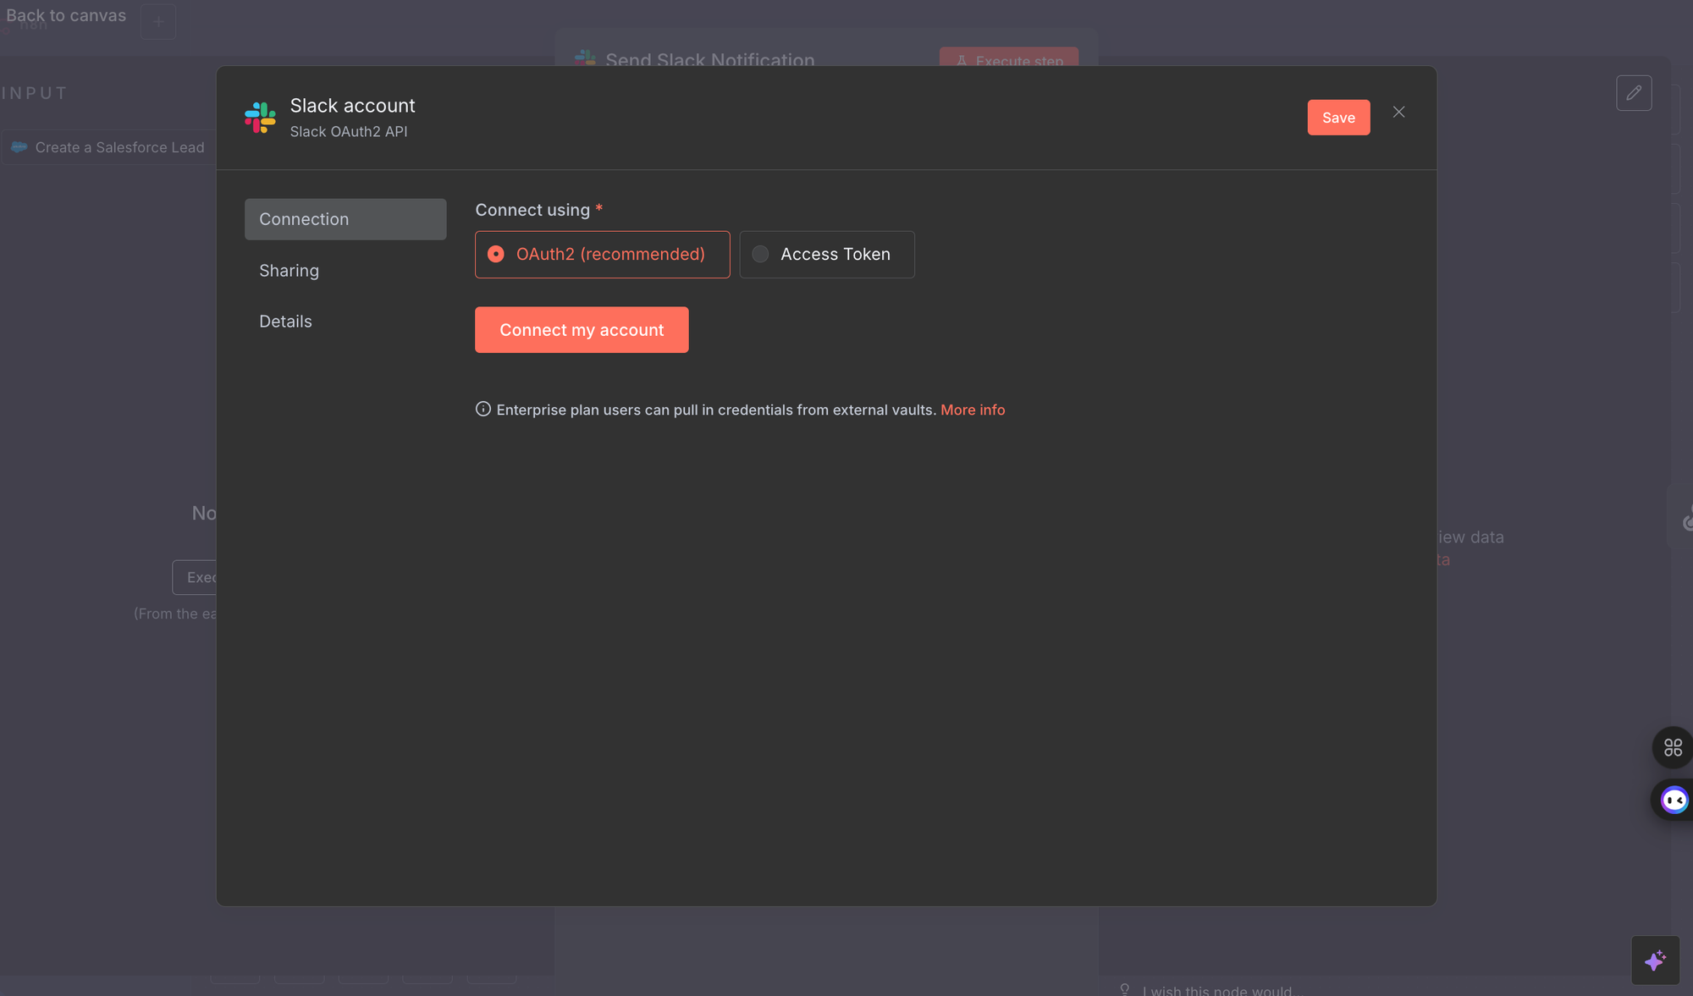Close the Slack account dialog
This screenshot has width=1693, height=996.
tap(1398, 112)
